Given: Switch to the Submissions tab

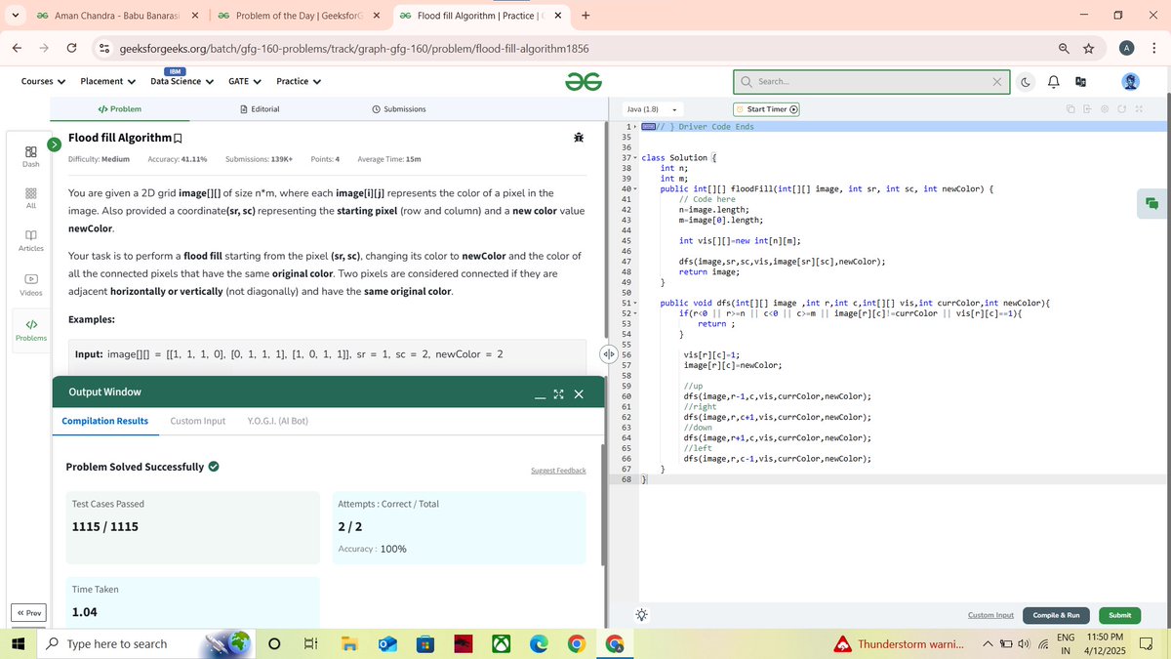Looking at the screenshot, I should click(x=398, y=108).
